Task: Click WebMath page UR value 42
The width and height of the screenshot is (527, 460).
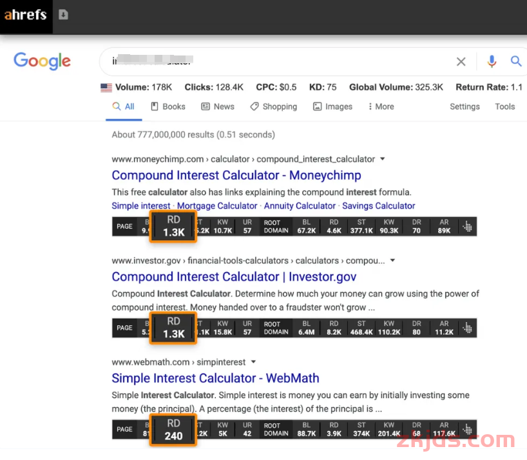Action: pyautogui.click(x=247, y=434)
